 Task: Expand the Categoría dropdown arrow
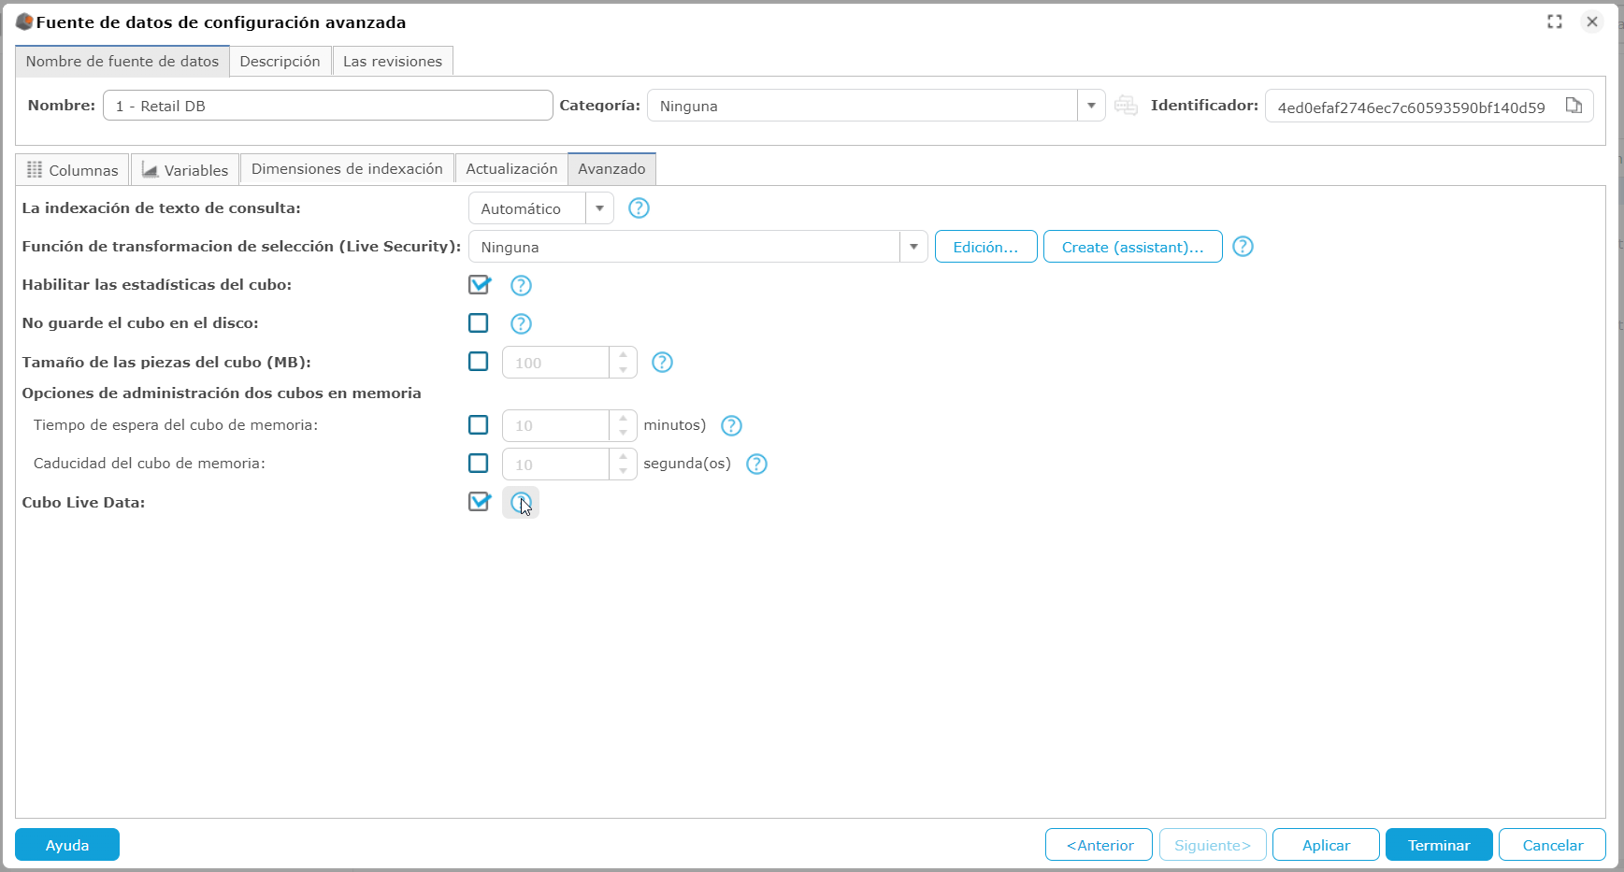click(x=1091, y=106)
